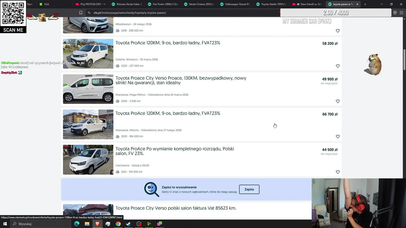The width and height of the screenshot is (406, 228).
Task: Switch to the 91g PROTEIN DIET tab
Action: 90,4
